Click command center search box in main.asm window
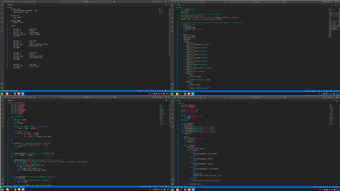 [x=85, y=1]
